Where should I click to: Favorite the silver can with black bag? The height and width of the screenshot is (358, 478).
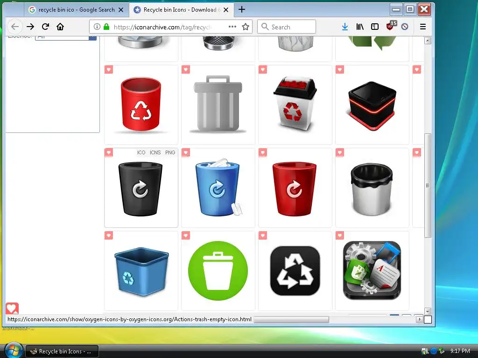coord(340,152)
